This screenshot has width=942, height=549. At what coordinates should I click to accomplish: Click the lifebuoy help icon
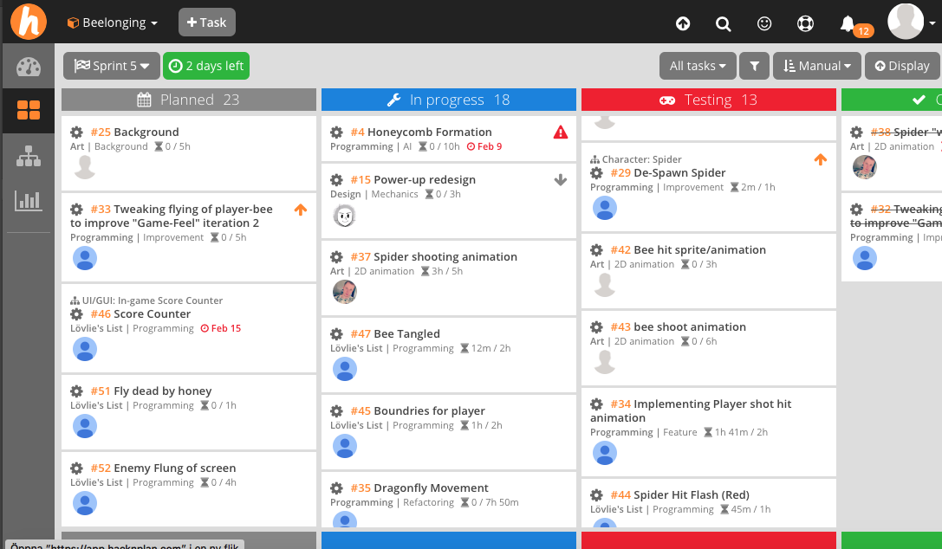tap(806, 23)
